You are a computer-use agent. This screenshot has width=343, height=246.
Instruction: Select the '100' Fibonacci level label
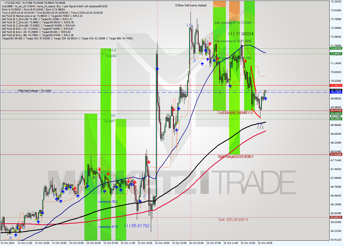(113, 116)
